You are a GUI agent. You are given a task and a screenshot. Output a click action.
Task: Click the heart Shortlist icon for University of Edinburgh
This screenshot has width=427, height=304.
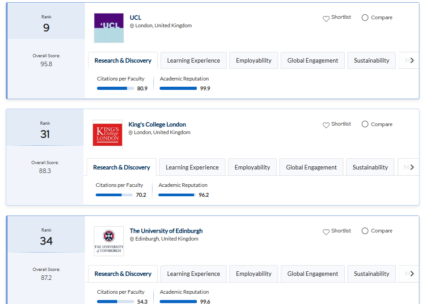tap(326, 232)
